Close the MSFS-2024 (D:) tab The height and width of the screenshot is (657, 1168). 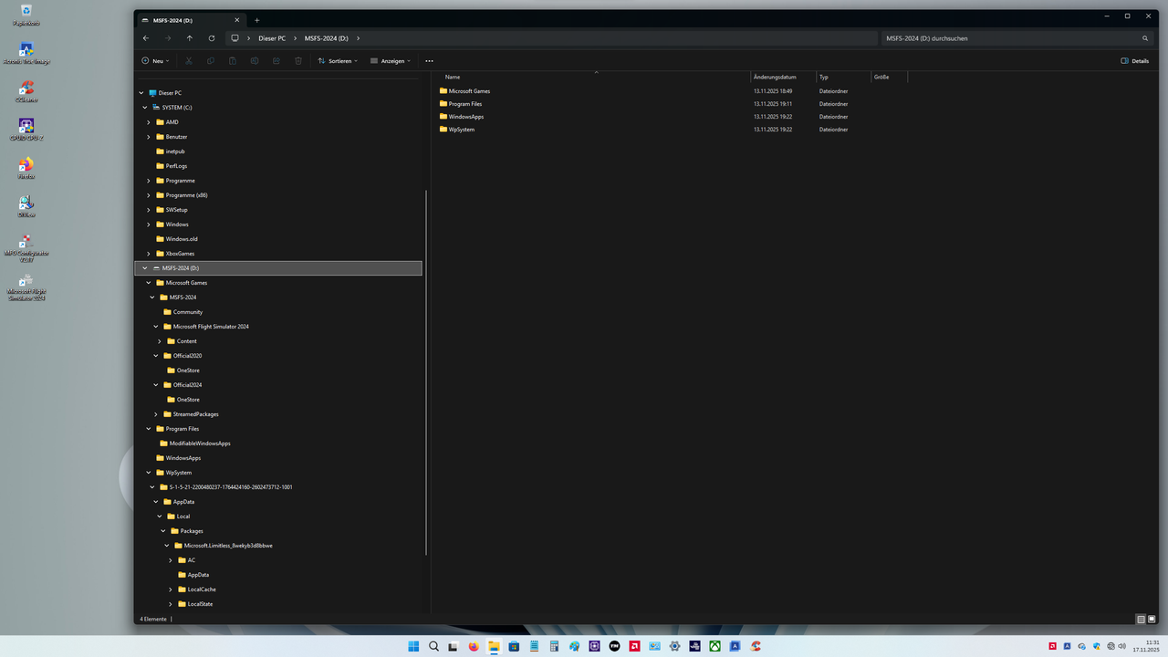coord(236,20)
